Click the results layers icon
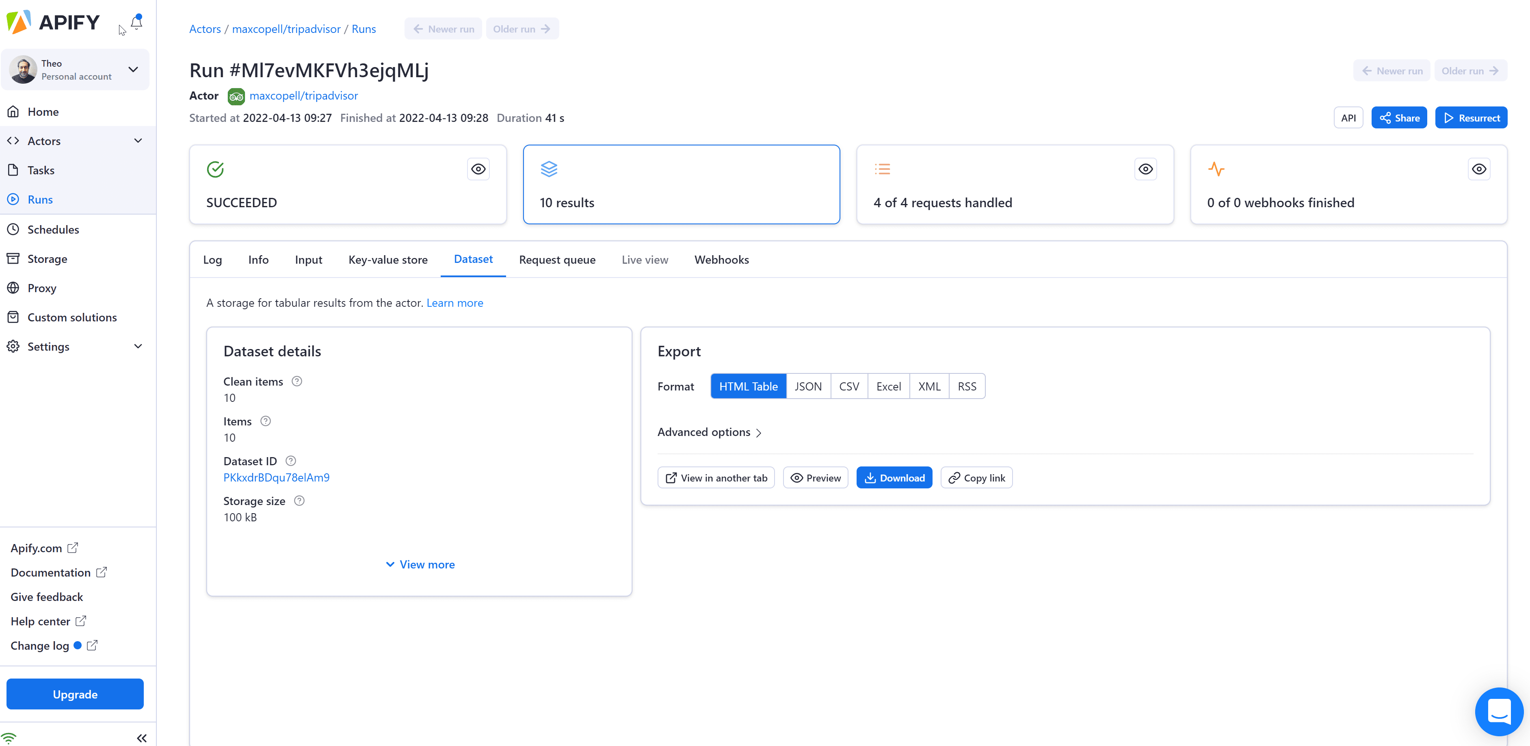Image resolution: width=1530 pixels, height=746 pixels. (549, 169)
